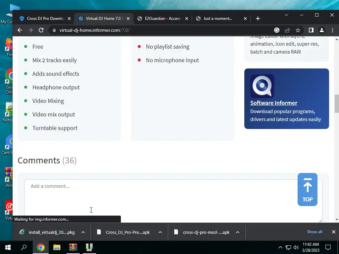Expand options for install_virtualdj pkg

pos(83,232)
